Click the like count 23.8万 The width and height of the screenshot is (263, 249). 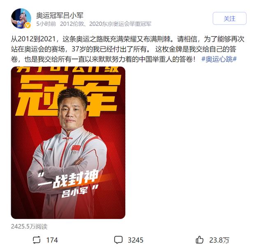point(219,240)
